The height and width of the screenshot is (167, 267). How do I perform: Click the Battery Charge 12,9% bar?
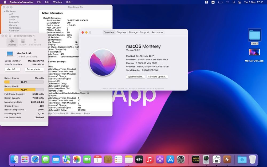coord(24,82)
